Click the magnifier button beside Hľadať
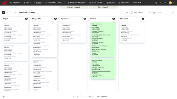The width and height of the screenshot is (177, 99). click(173, 13)
